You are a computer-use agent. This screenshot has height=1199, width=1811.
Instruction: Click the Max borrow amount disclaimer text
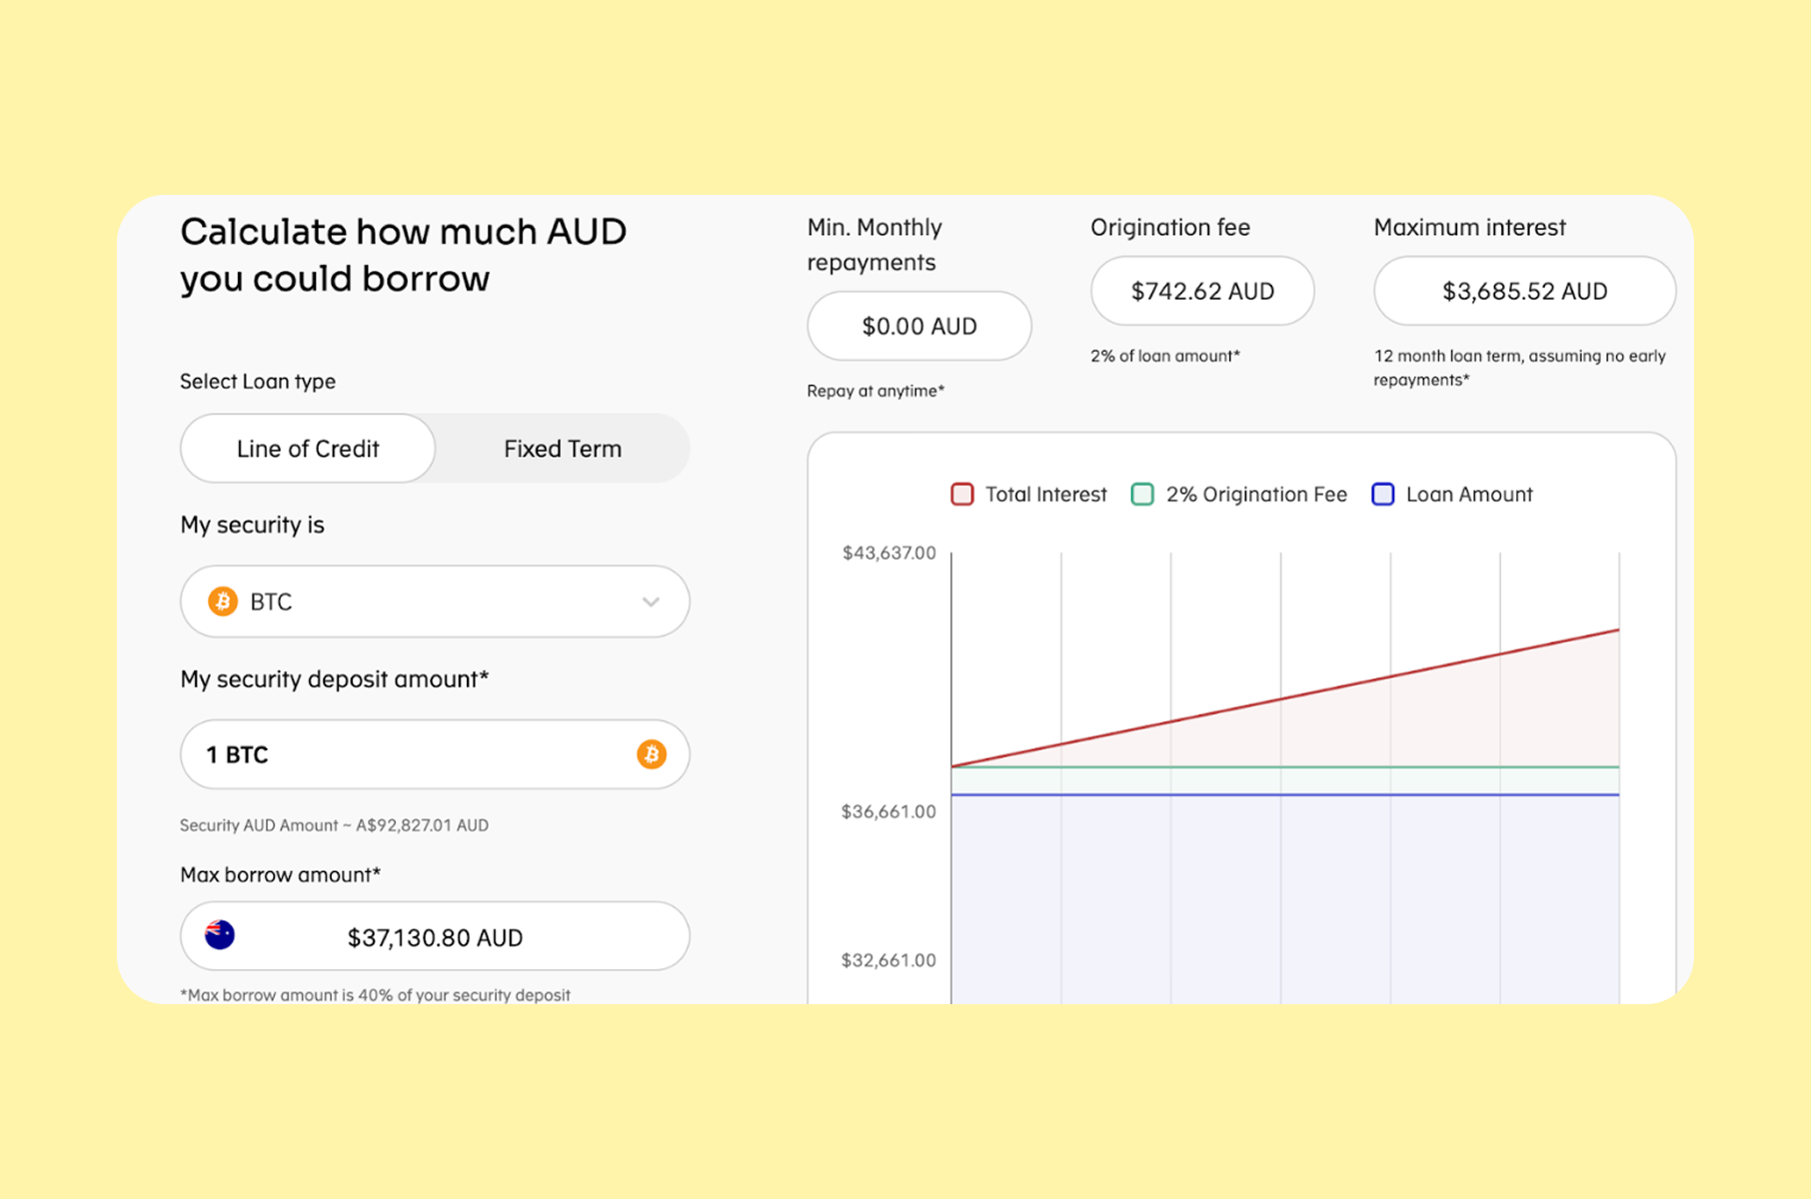coord(374,994)
